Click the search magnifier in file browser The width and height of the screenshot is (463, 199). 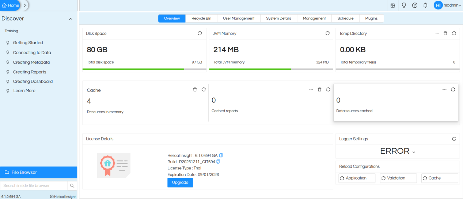click(x=72, y=186)
